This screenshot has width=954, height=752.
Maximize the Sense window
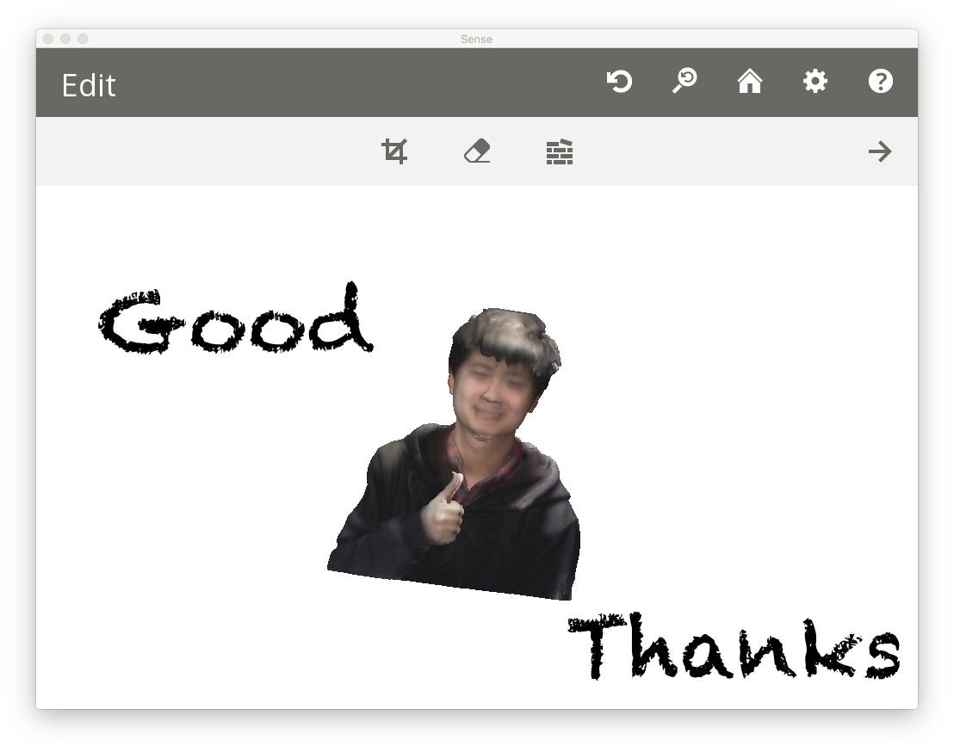pos(83,39)
